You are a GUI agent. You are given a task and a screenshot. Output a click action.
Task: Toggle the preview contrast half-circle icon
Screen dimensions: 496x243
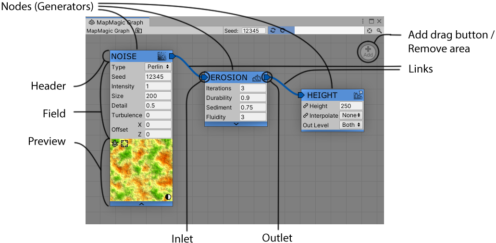[168, 197]
